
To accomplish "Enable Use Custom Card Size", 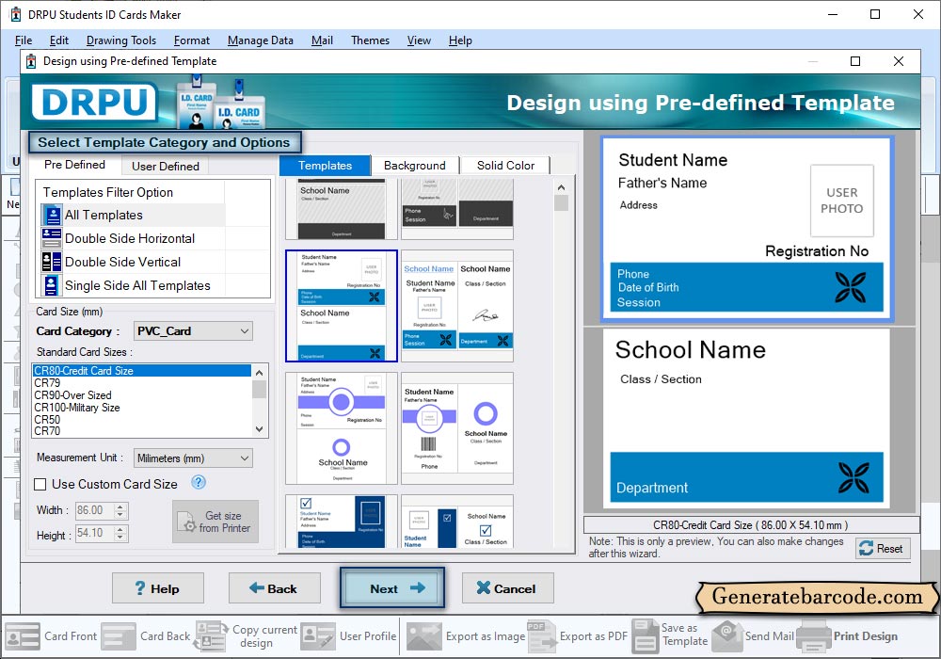I will (x=40, y=484).
